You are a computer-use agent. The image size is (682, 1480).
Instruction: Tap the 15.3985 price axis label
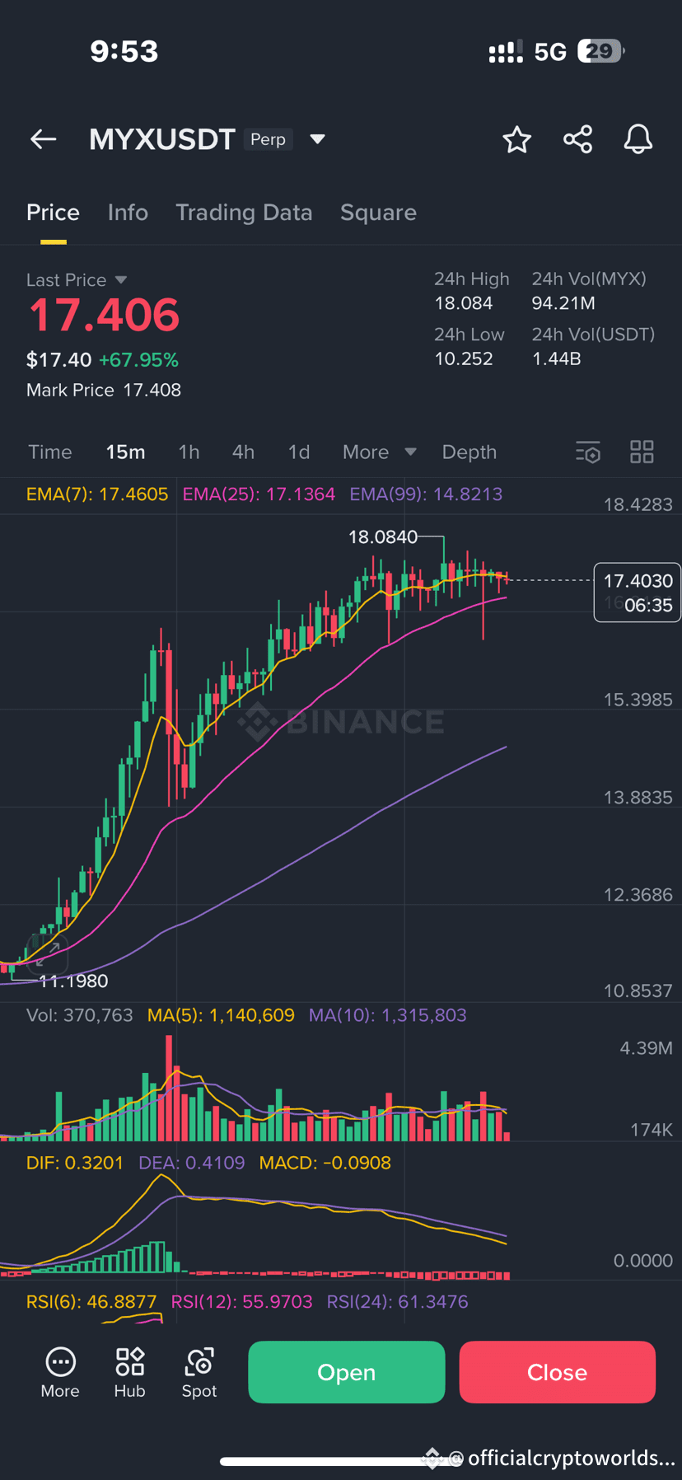click(x=638, y=700)
